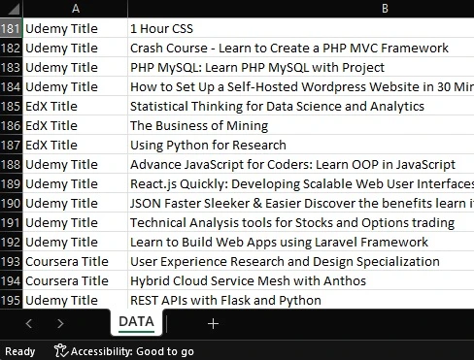Add a new sheet with plus icon
This screenshot has width=474, height=360.
click(213, 323)
